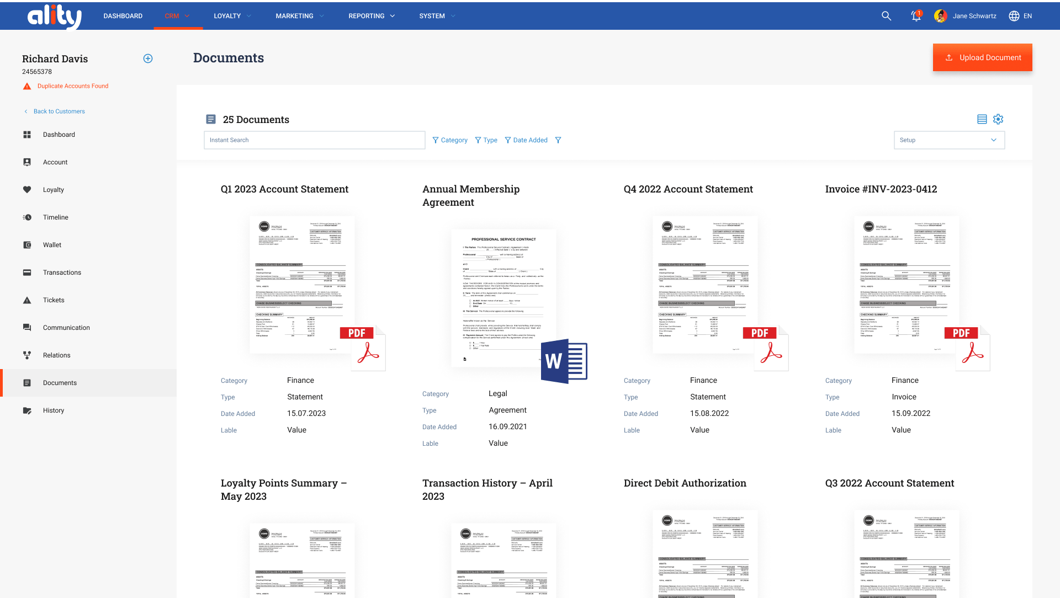Click date value 15.07.2023
The image size is (1060, 598).
[x=306, y=414]
